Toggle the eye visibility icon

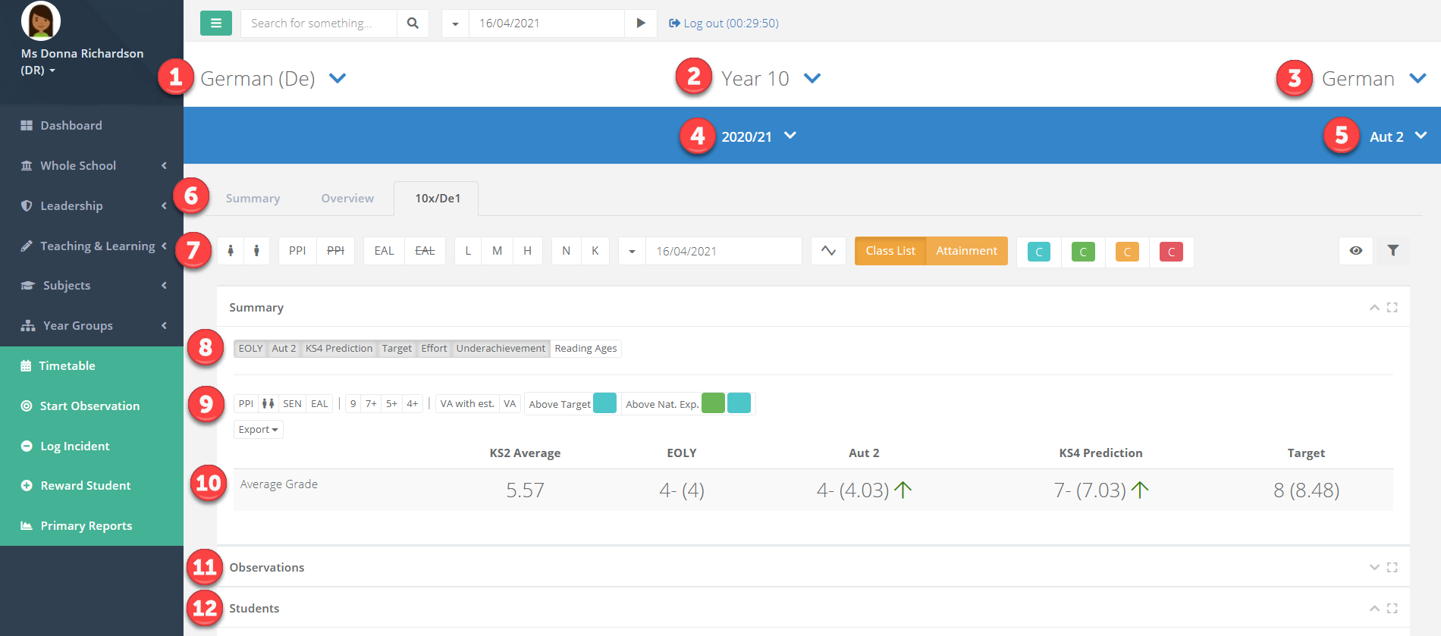pyautogui.click(x=1356, y=251)
